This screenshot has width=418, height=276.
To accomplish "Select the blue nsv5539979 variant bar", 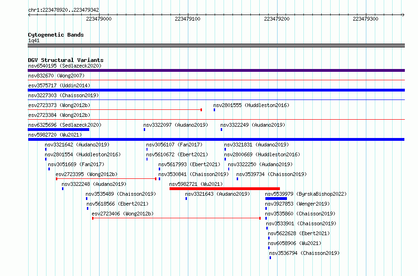I will tap(276, 199).
